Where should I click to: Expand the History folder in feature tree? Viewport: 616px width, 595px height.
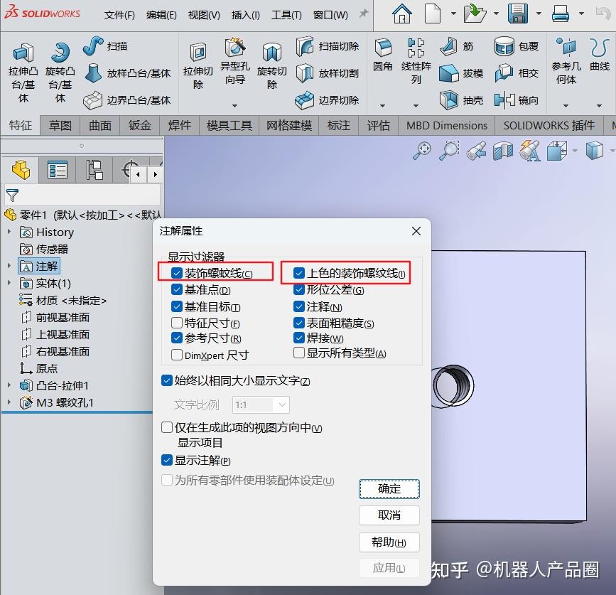10,232
